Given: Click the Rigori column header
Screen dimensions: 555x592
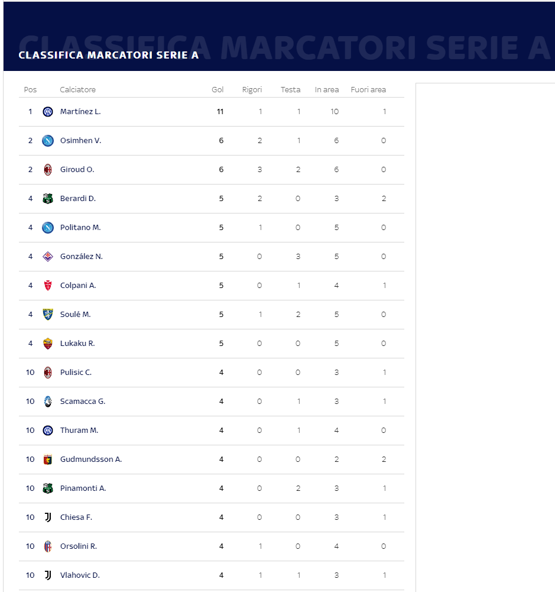Looking at the screenshot, I should tap(252, 90).
